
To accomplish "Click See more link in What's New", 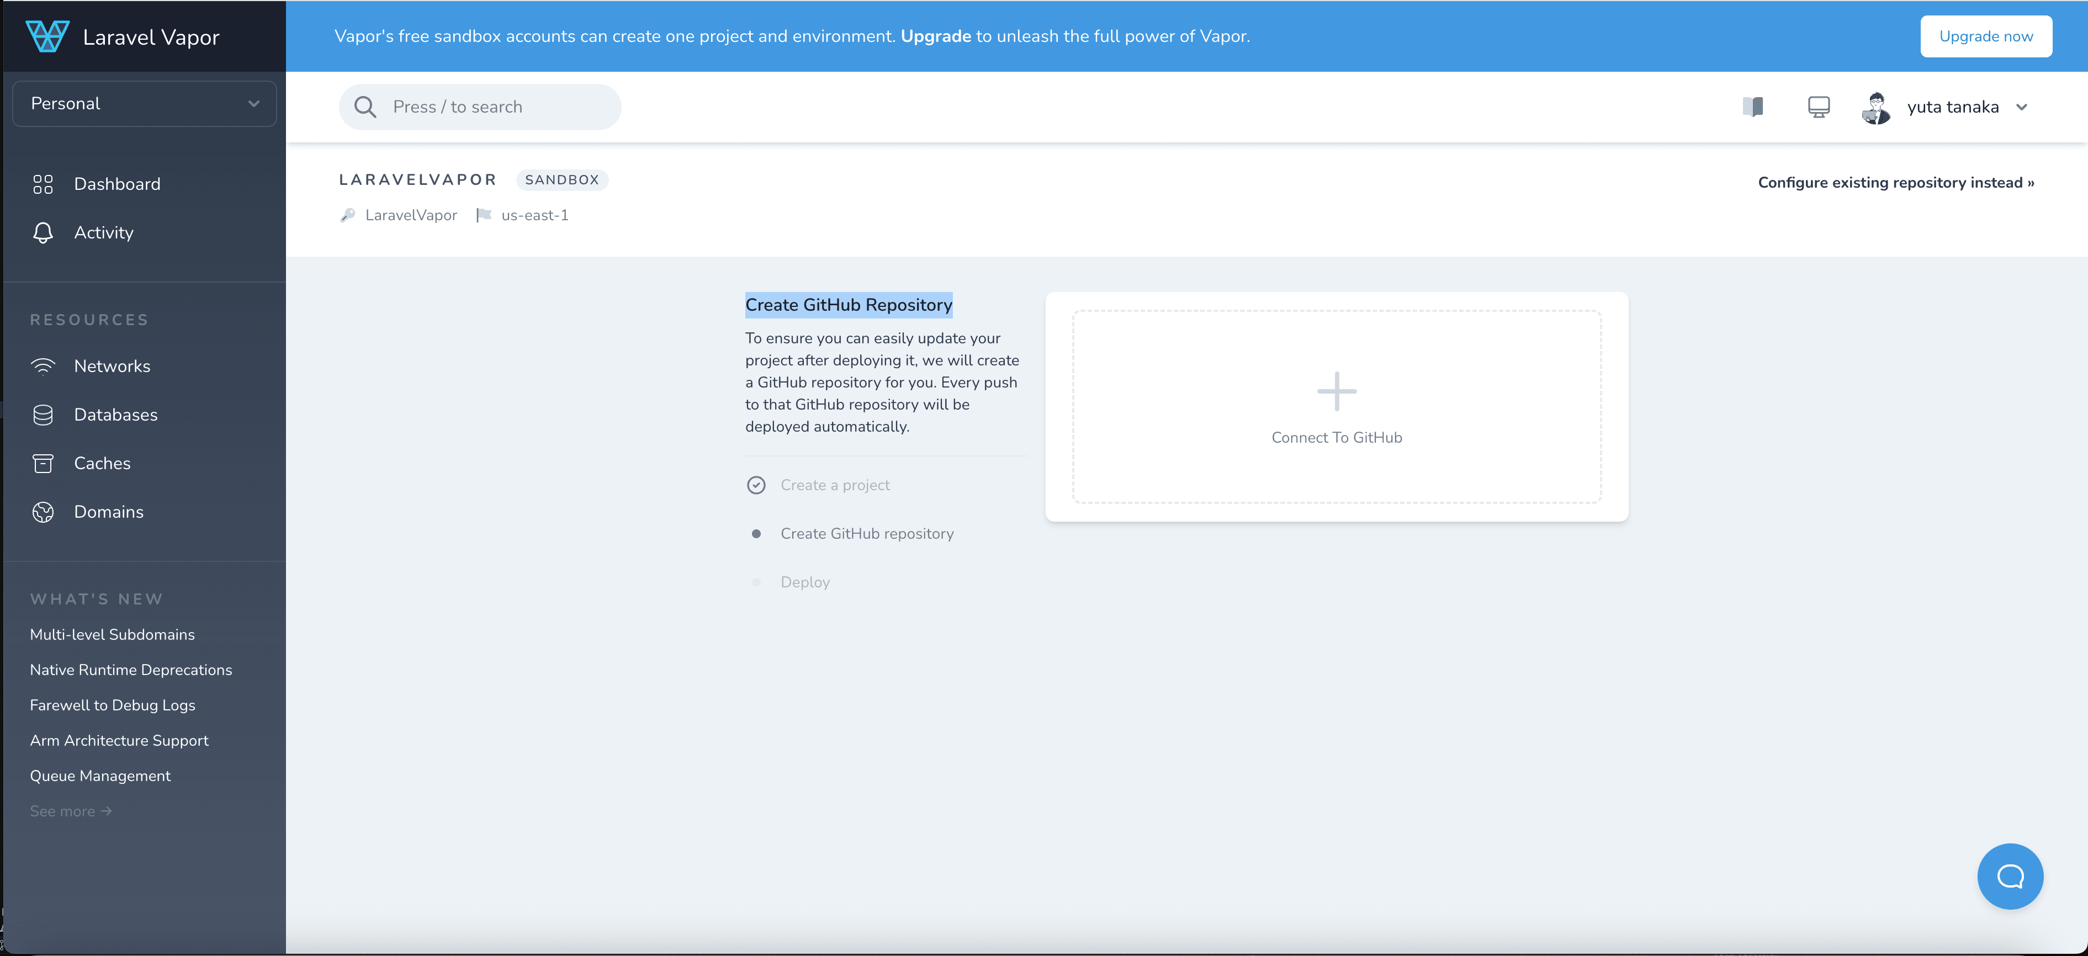I will click(71, 811).
